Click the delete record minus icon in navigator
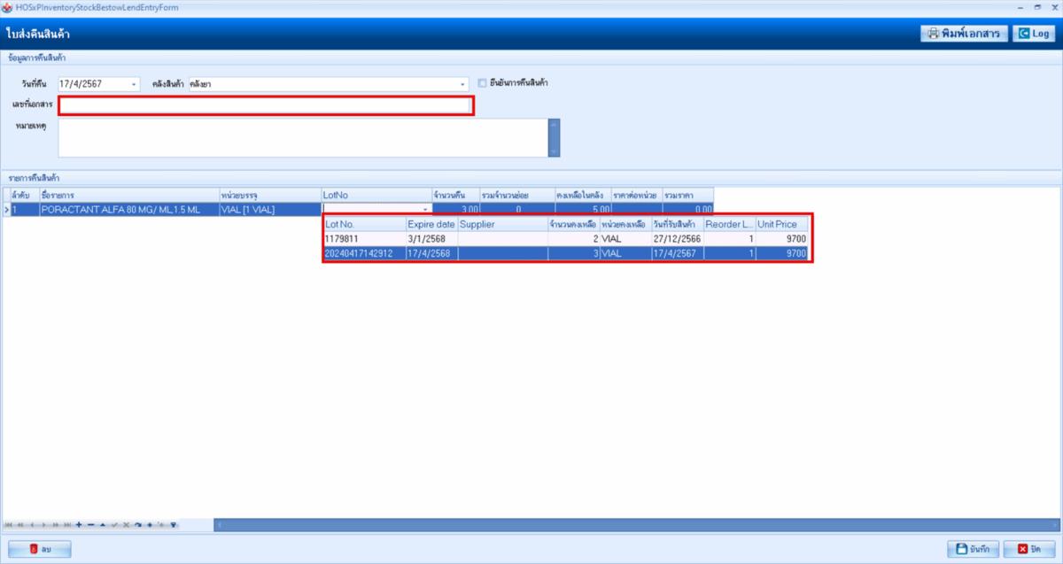Image resolution: width=1063 pixels, height=564 pixels. click(90, 525)
